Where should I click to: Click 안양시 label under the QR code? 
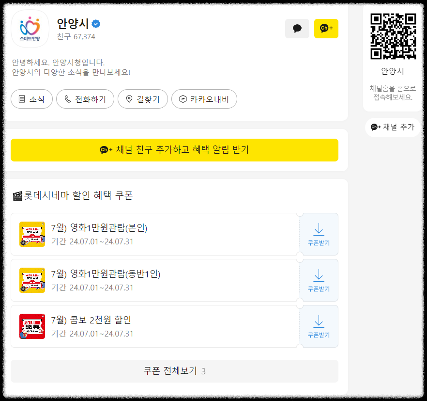(x=393, y=71)
